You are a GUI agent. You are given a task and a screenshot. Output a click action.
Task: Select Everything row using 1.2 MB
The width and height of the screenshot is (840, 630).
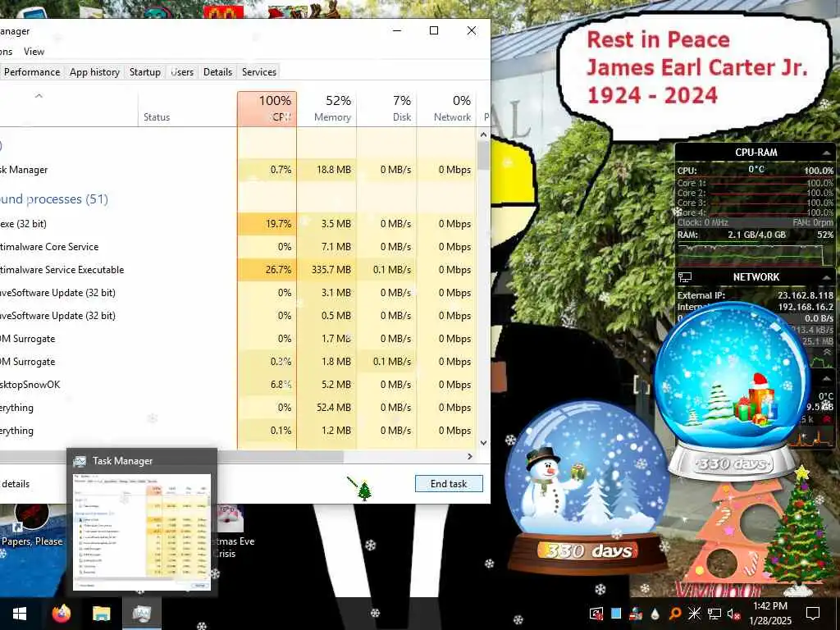pyautogui.click(x=238, y=431)
